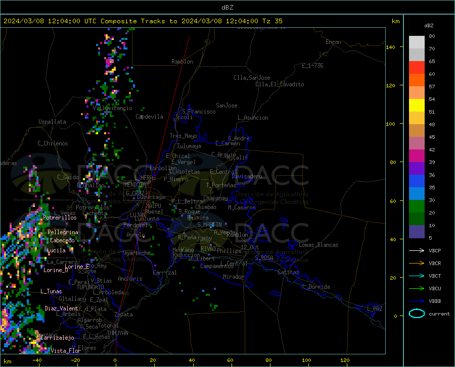Click the pink L_Tunas label
This screenshot has height=367, width=455.
click(51, 291)
